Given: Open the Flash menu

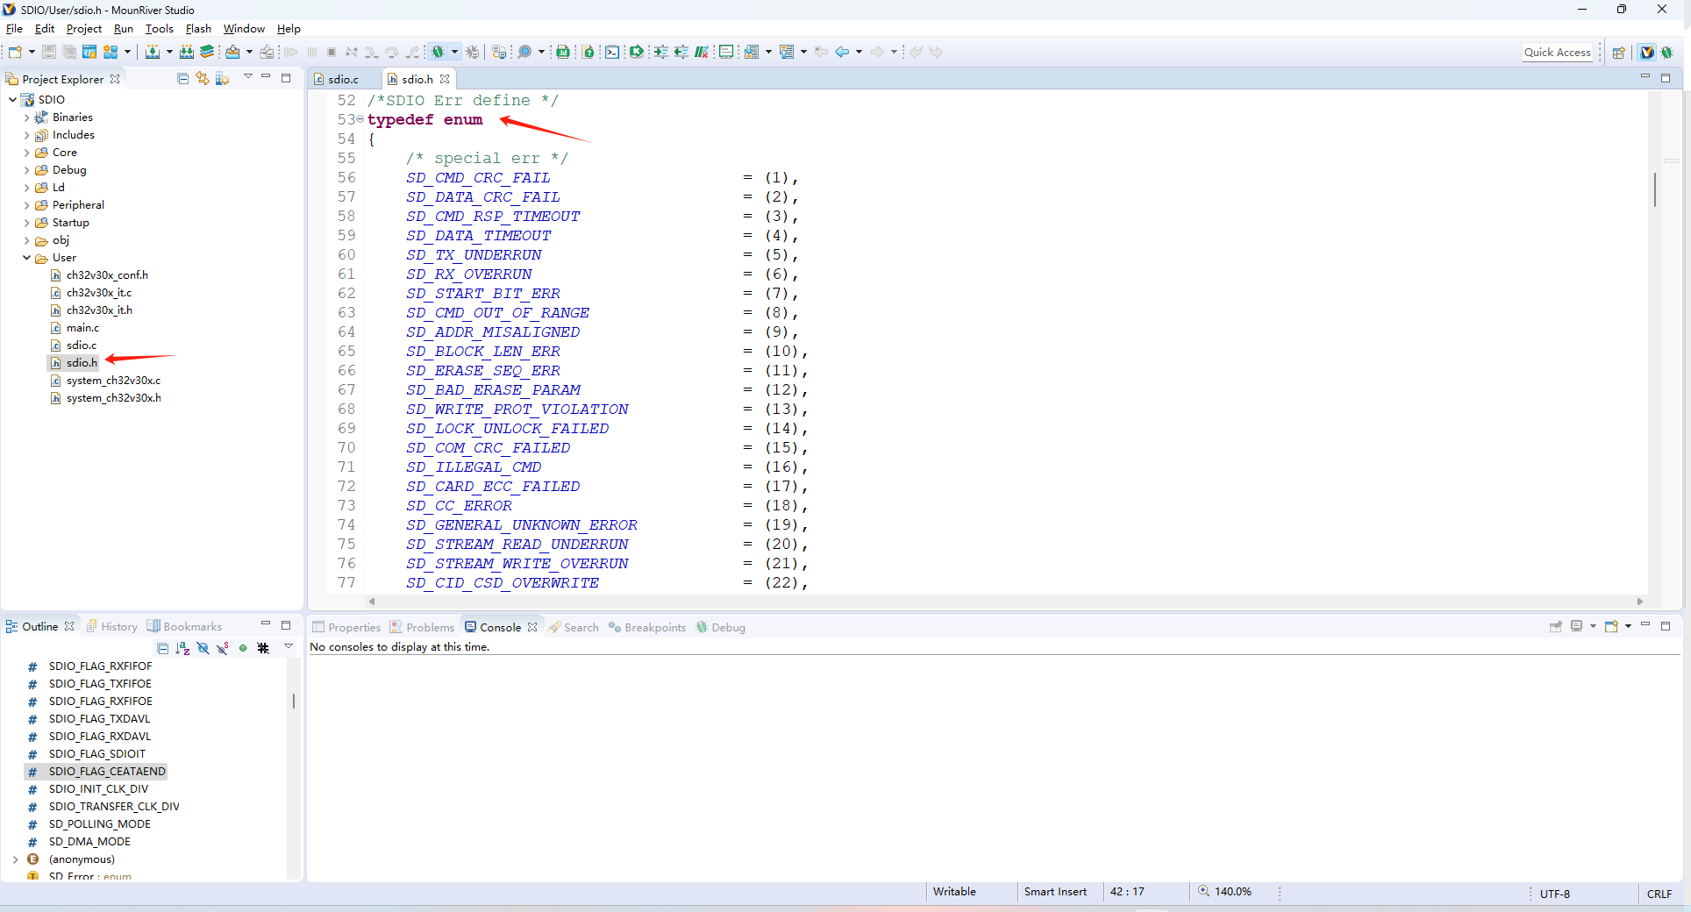Looking at the screenshot, I should point(198,28).
